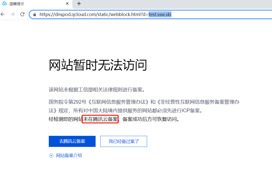The image size is (272, 172).
Task: Click the 去腾讯云备案 button
Action: click(72, 141)
